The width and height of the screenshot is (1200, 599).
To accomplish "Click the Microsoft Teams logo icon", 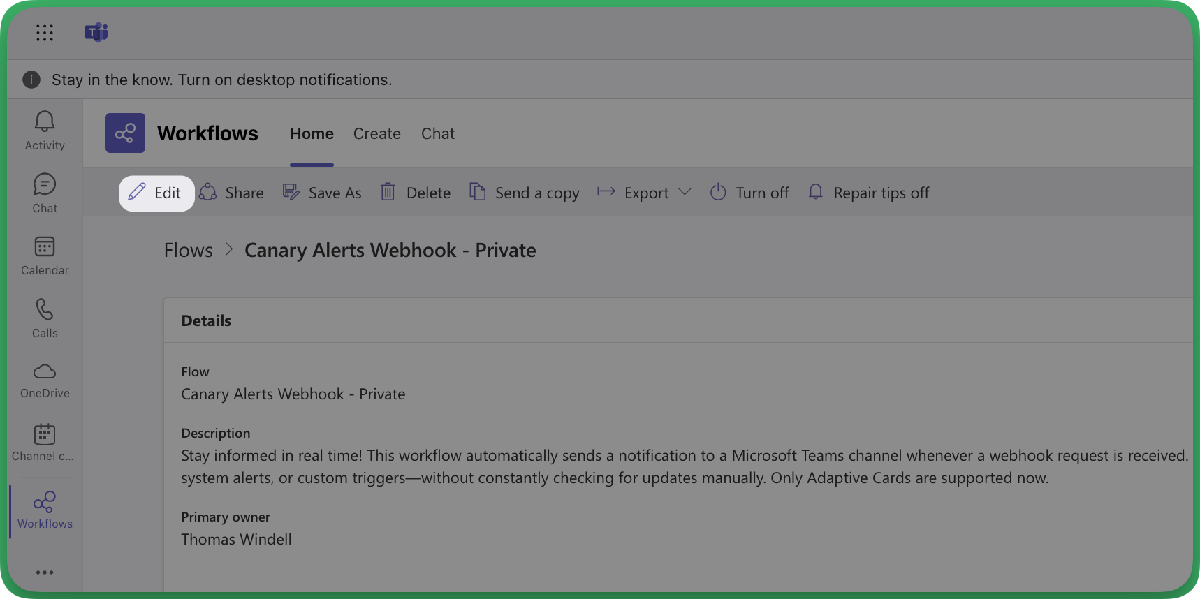I will click(96, 32).
